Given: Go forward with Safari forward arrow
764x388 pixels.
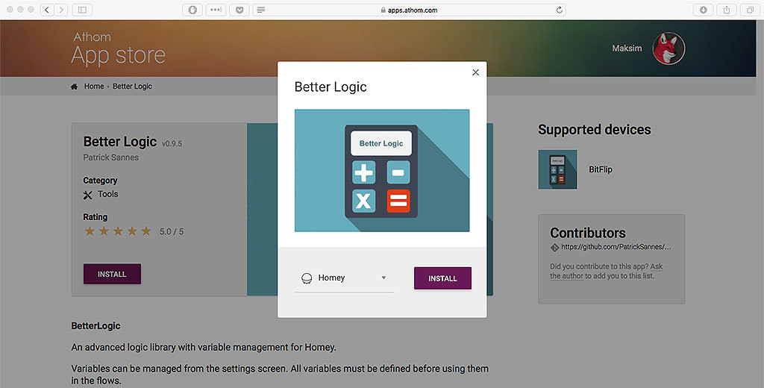Looking at the screenshot, I should [61, 10].
